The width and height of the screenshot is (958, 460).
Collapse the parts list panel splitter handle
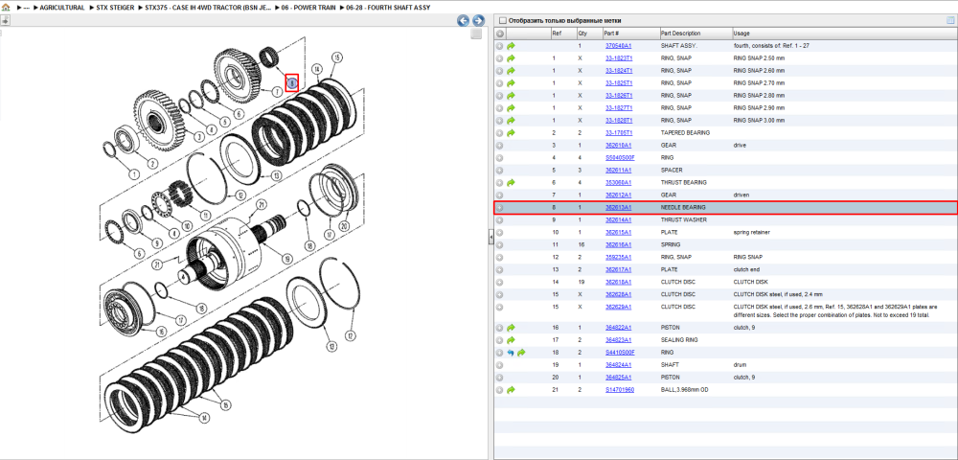(x=490, y=239)
